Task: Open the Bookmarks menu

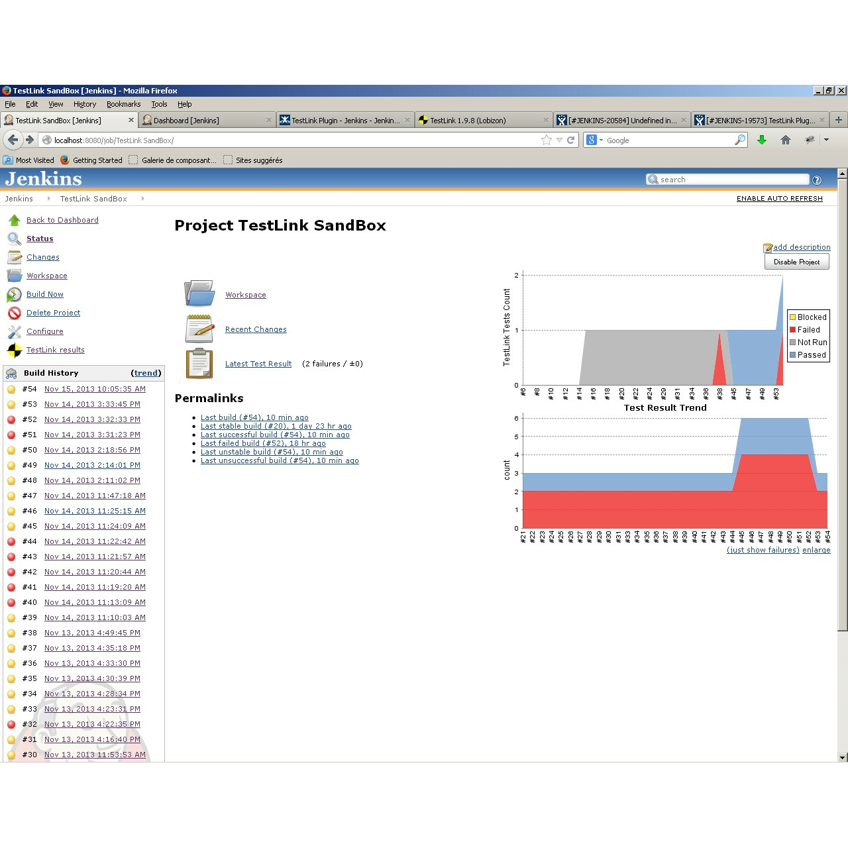Action: (123, 104)
